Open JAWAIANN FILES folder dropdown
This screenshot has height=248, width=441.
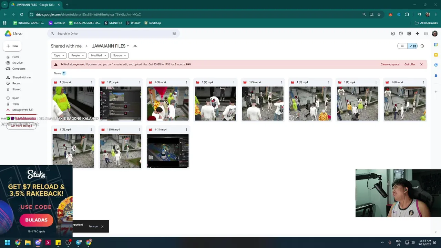(x=111, y=46)
